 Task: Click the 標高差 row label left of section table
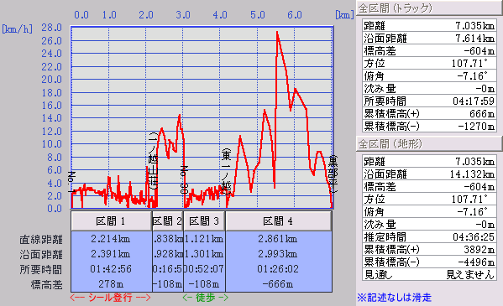coord(46,284)
